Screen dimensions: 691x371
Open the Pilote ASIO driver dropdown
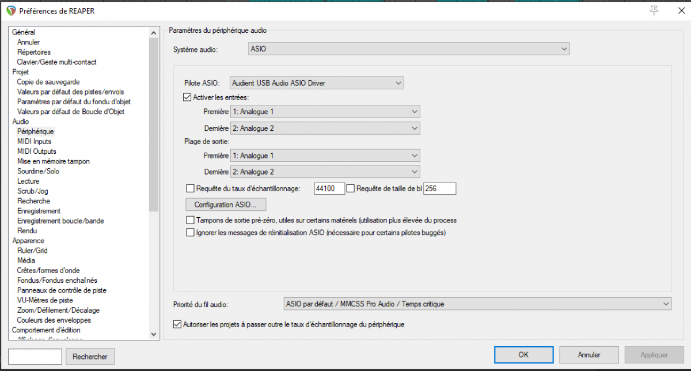click(x=317, y=83)
